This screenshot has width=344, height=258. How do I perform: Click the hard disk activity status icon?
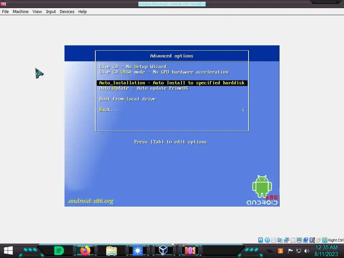coord(260,240)
